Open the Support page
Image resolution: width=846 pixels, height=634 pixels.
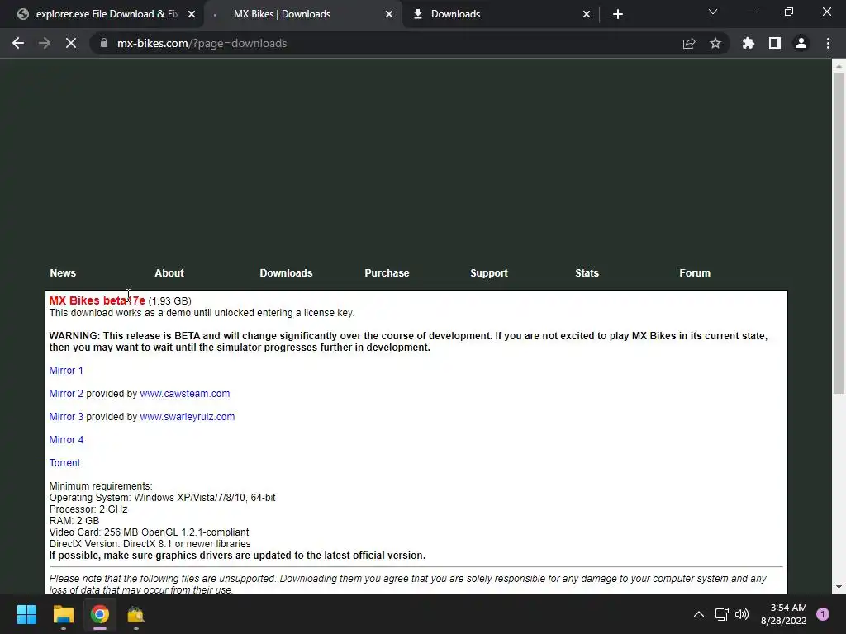tap(489, 272)
